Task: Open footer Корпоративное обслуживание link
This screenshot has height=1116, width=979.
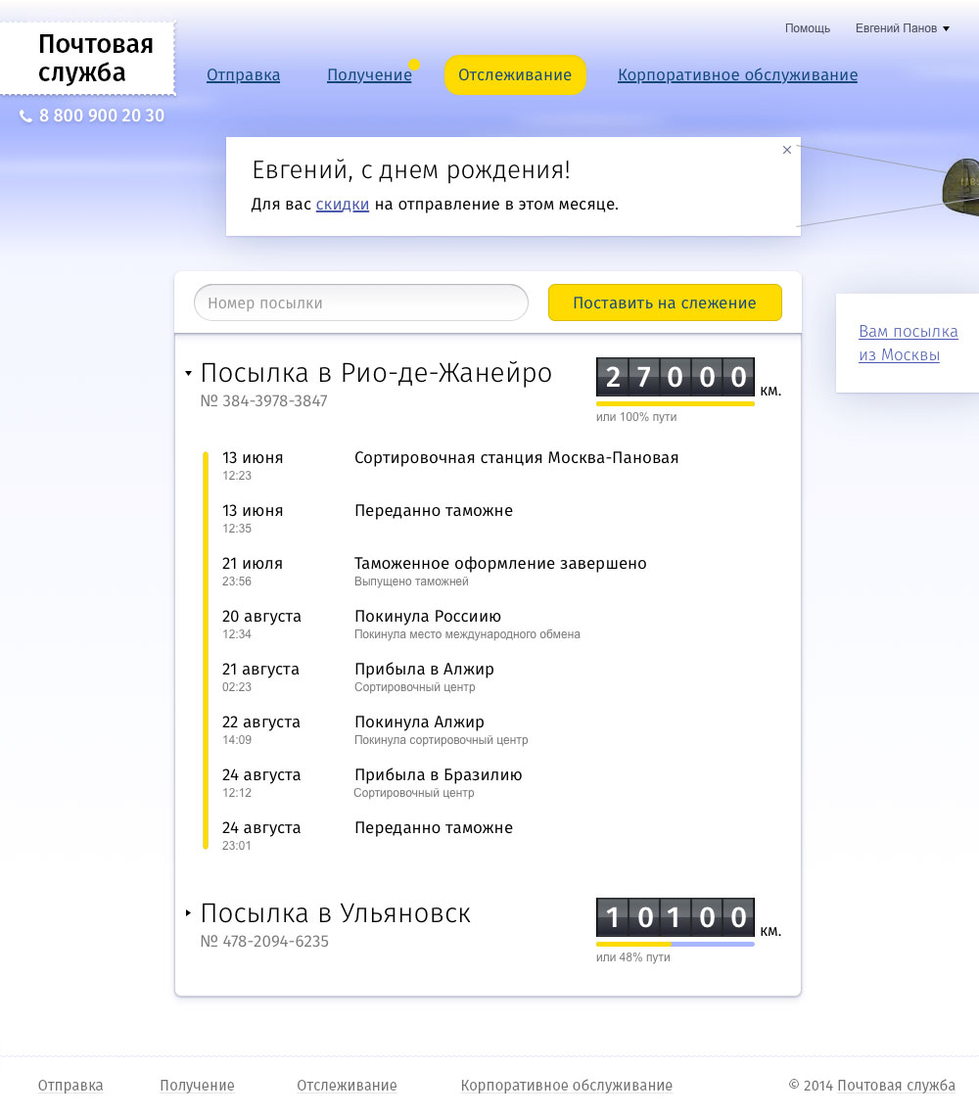Action: pos(566,1085)
